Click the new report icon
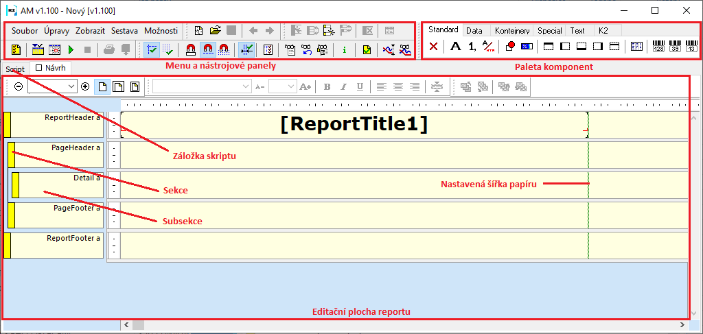This screenshot has width=703, height=334. [198, 30]
